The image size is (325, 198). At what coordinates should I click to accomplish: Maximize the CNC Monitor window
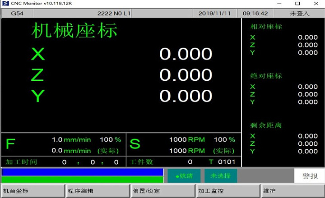(x=297, y=4)
